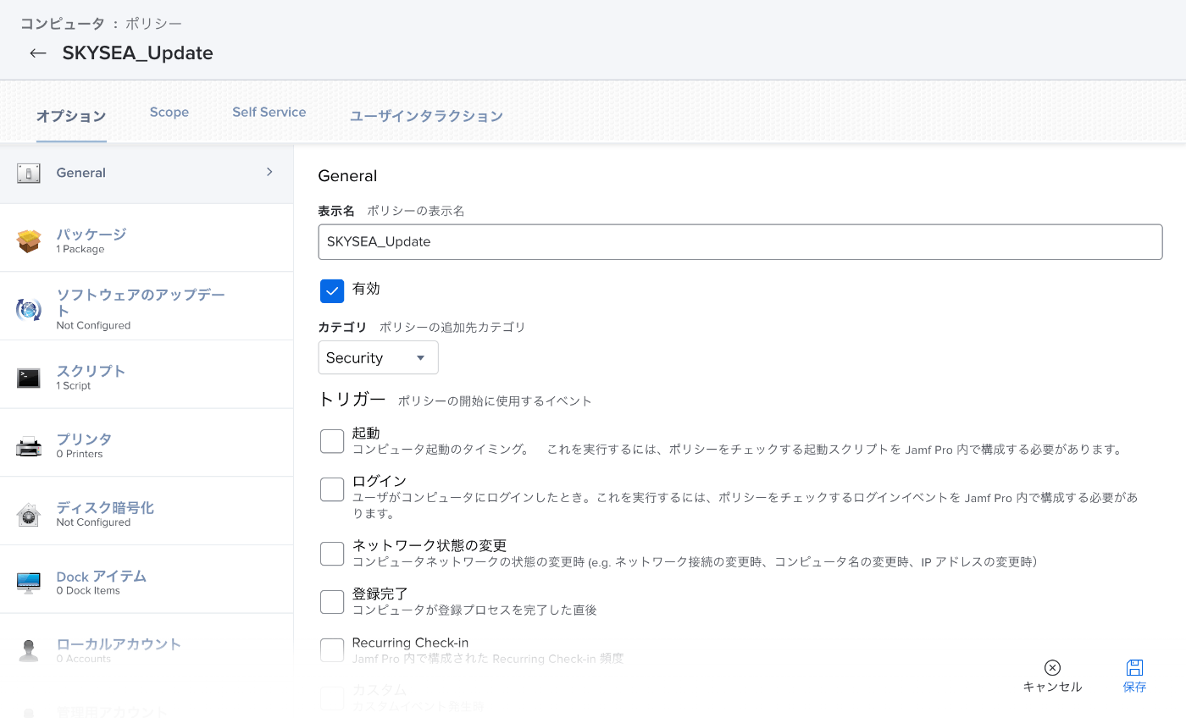The image size is (1186, 718).
Task: Click the 1 Script subtitle text
Action: point(74,385)
